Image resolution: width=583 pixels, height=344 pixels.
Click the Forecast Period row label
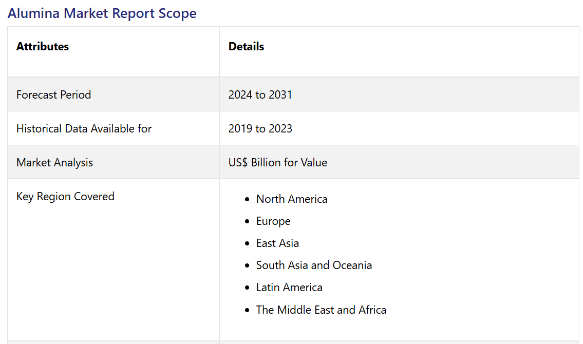click(x=53, y=94)
